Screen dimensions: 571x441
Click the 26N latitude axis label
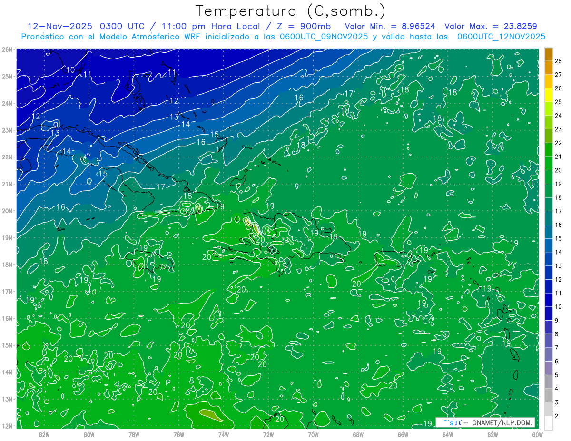7,49
